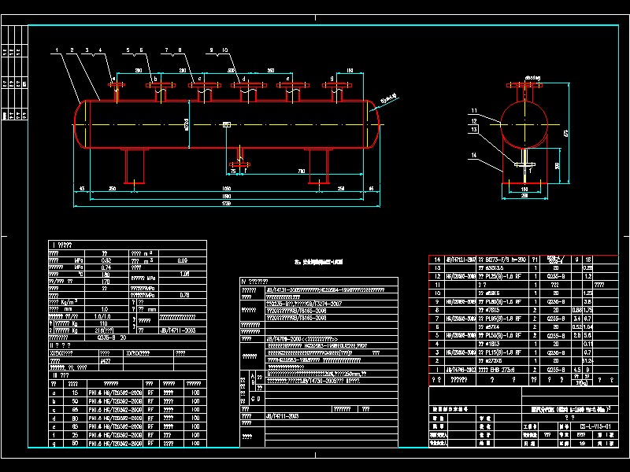Select the 110 Kg weight value

click(x=104, y=323)
